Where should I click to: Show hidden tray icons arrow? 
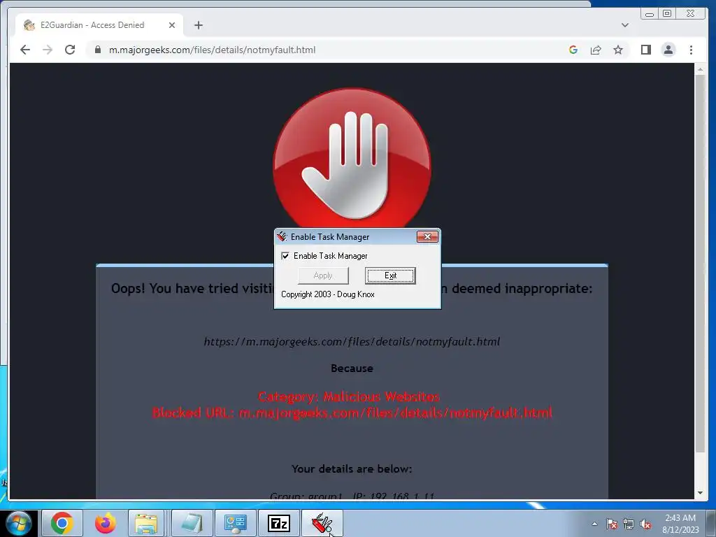pyautogui.click(x=594, y=524)
